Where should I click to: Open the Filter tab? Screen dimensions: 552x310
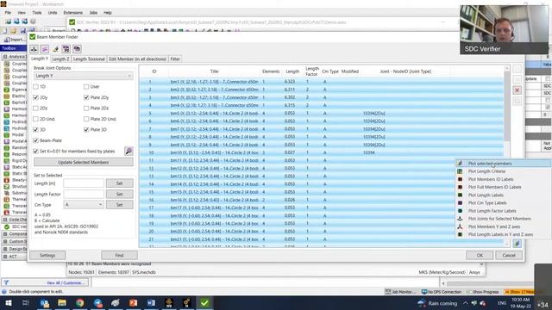[175, 59]
